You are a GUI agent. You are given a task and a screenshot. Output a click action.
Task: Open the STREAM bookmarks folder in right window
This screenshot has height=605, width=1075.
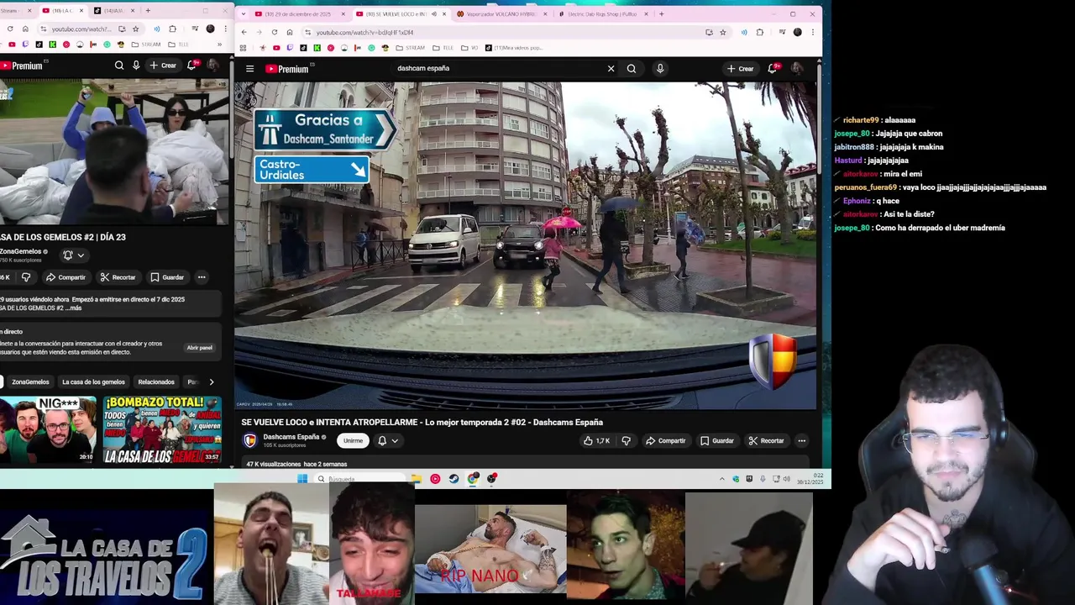[410, 48]
